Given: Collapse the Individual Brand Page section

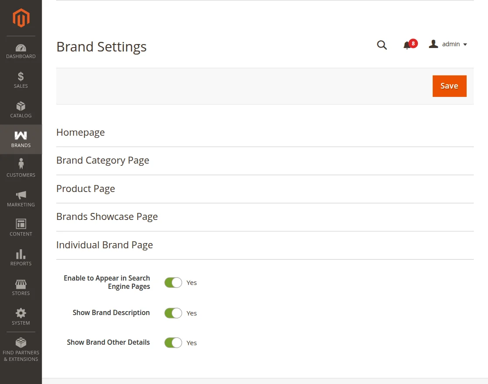Looking at the screenshot, I should pyautogui.click(x=265, y=245).
